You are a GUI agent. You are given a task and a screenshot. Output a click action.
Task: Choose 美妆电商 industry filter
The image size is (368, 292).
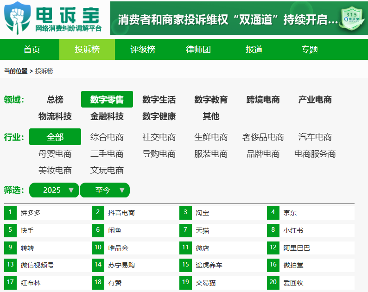coord(55,171)
